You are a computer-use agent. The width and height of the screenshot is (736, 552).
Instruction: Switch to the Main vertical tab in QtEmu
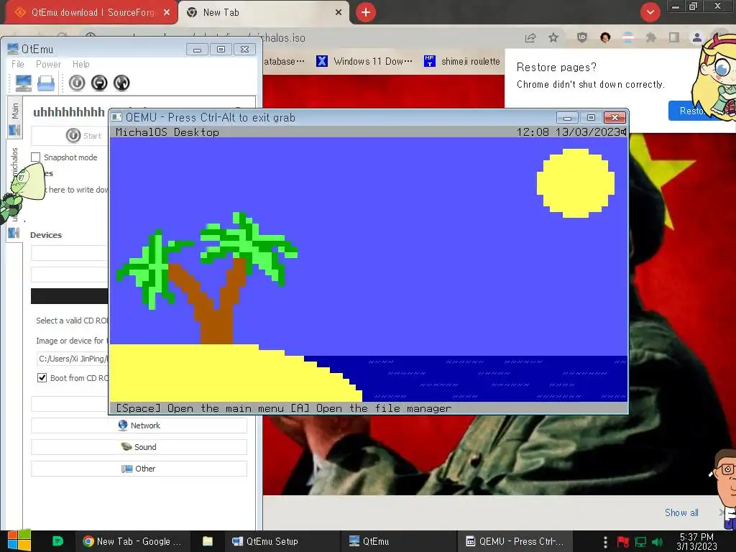click(14, 117)
